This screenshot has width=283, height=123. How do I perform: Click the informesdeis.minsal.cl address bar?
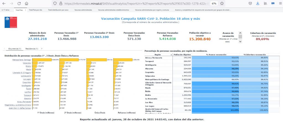coord(137,3)
